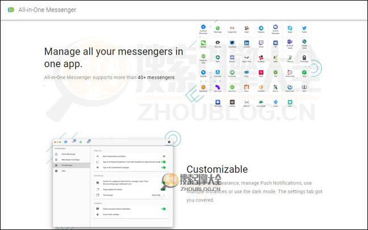Select the WhatsApp icon in the grid
The width and height of the screenshot is (368, 230).
pos(218,28)
